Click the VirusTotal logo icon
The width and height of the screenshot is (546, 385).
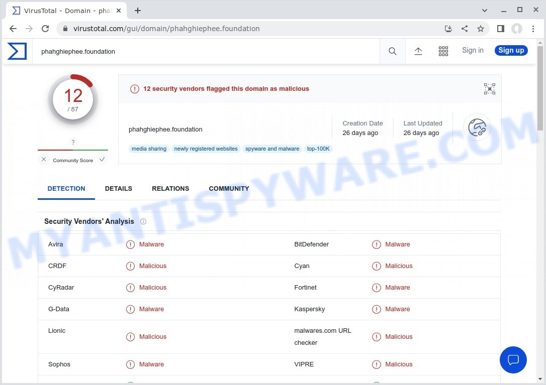17,51
